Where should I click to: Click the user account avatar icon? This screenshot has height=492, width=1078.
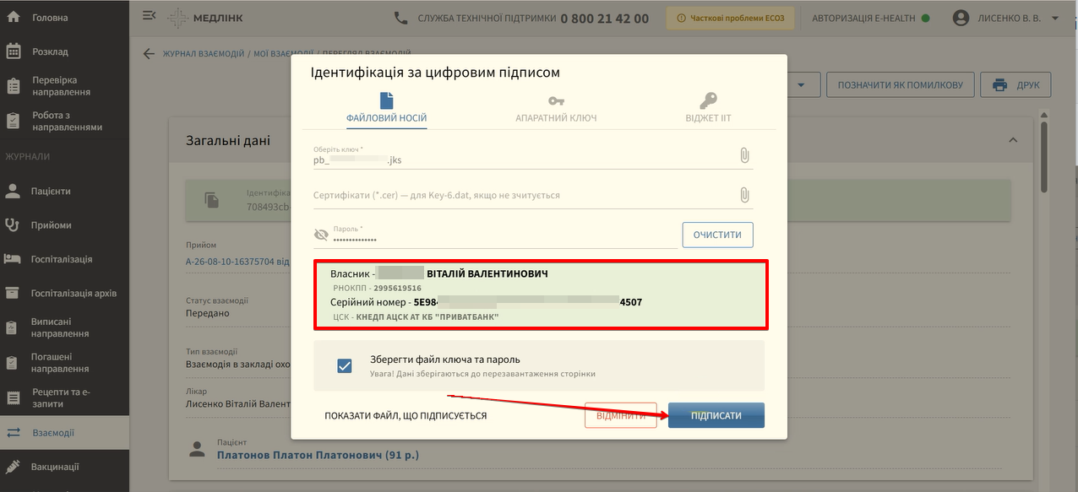click(961, 18)
